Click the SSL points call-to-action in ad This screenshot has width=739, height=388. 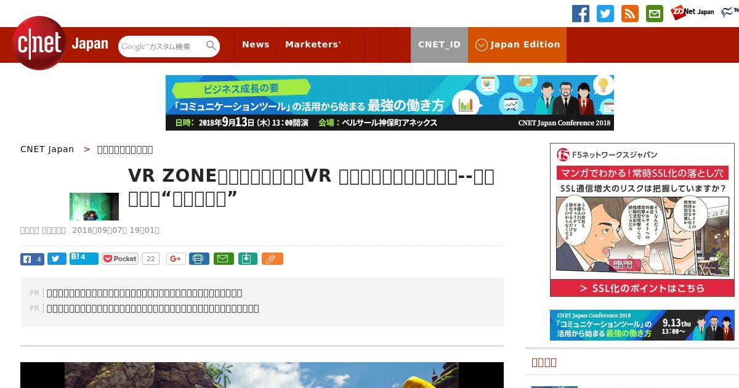[x=642, y=288]
